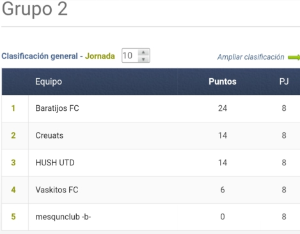Select the Vaskitos FC team name
This screenshot has height=234, width=300.
coord(57,190)
